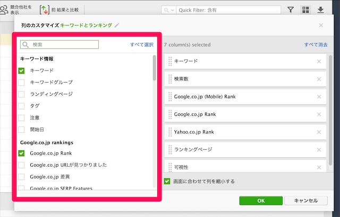
Task: Check the 開始日 checkbox
Action: click(21, 130)
